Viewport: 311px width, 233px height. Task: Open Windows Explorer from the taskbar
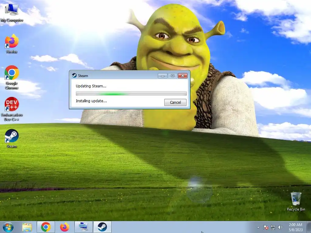click(27, 227)
